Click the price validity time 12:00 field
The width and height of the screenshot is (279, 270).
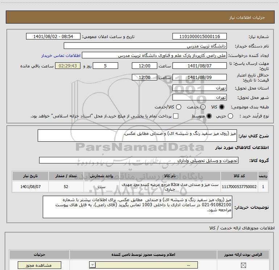[x=145, y=77]
